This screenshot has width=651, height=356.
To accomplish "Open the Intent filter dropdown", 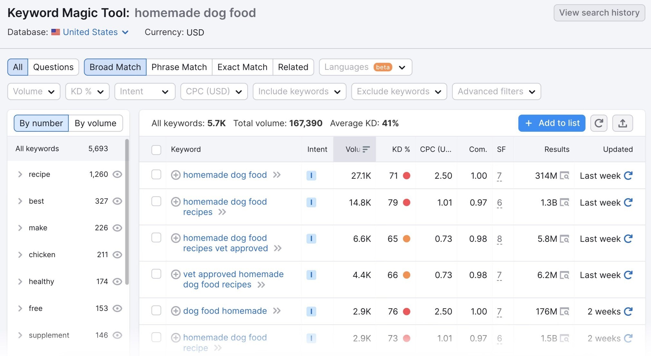I will coord(143,91).
